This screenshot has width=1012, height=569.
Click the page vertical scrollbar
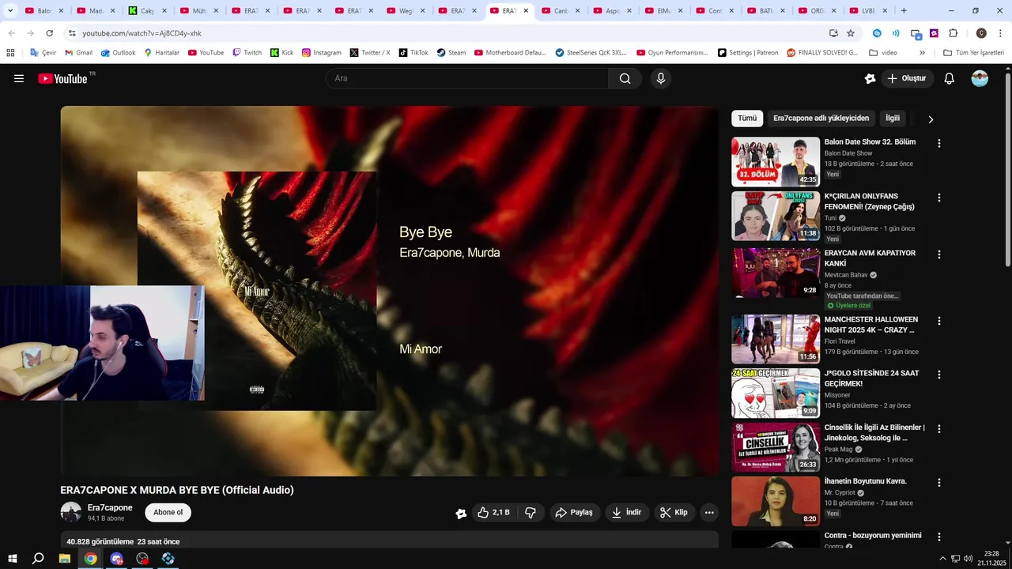[x=1007, y=170]
